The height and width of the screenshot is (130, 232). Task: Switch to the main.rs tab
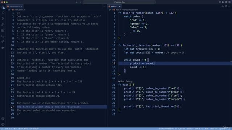[x=115, y=6]
